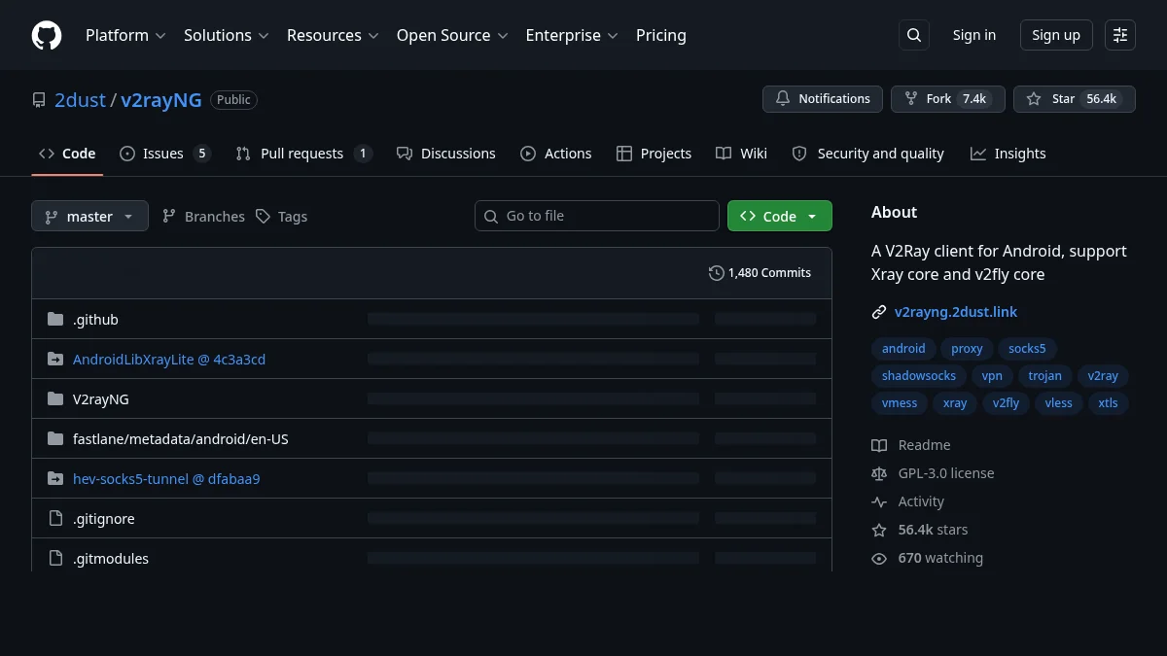Select the xtls topic tag
The width and height of the screenshot is (1167, 656).
point(1109,403)
